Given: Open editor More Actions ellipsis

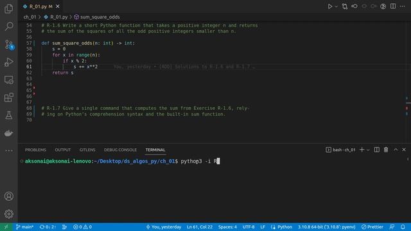Looking at the screenshot, I should coord(403,6).
